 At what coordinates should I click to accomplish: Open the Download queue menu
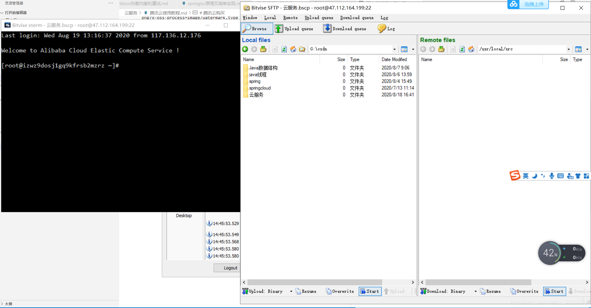coord(357,18)
